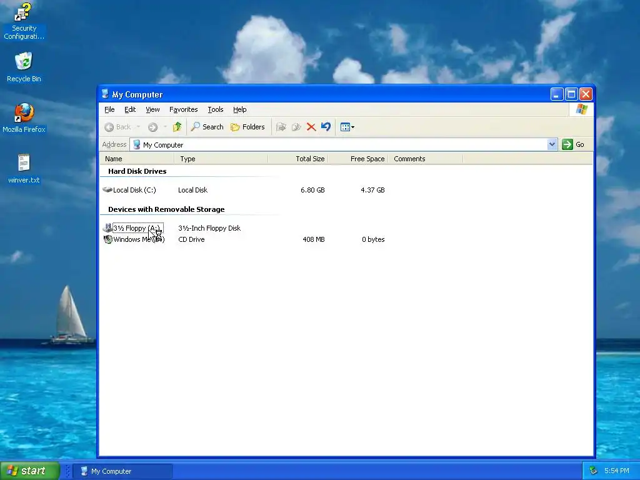
Task: Minimize the My Computer window
Action: 557,94
